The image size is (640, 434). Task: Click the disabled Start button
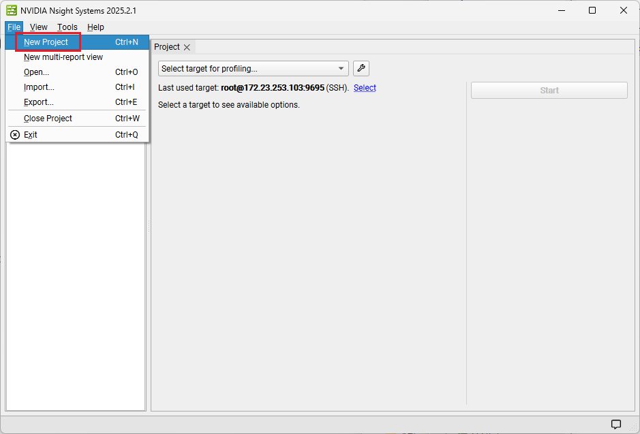coord(549,90)
